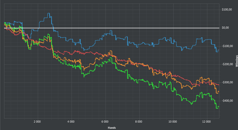Click the -$300,00 axis label
This screenshot has height=130, width=238.
point(227,82)
